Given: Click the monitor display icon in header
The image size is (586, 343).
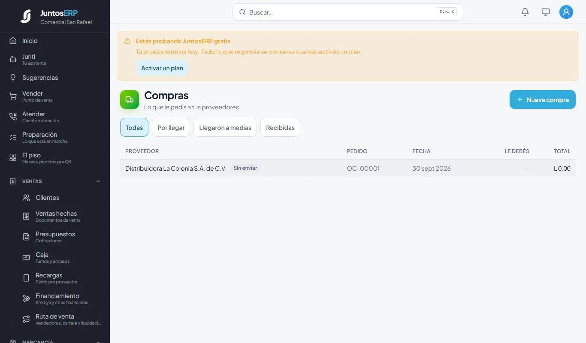Looking at the screenshot, I should (x=546, y=12).
